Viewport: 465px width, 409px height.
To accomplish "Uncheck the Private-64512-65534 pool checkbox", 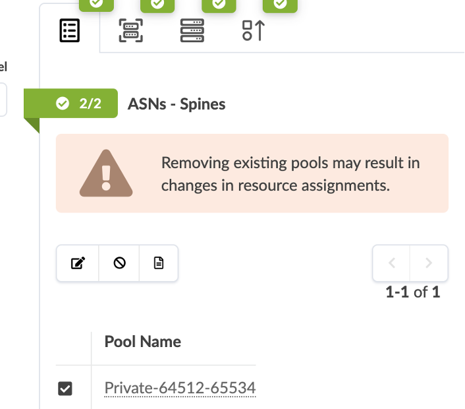I will pos(65,389).
